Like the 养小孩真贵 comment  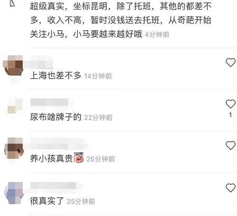click(230, 146)
